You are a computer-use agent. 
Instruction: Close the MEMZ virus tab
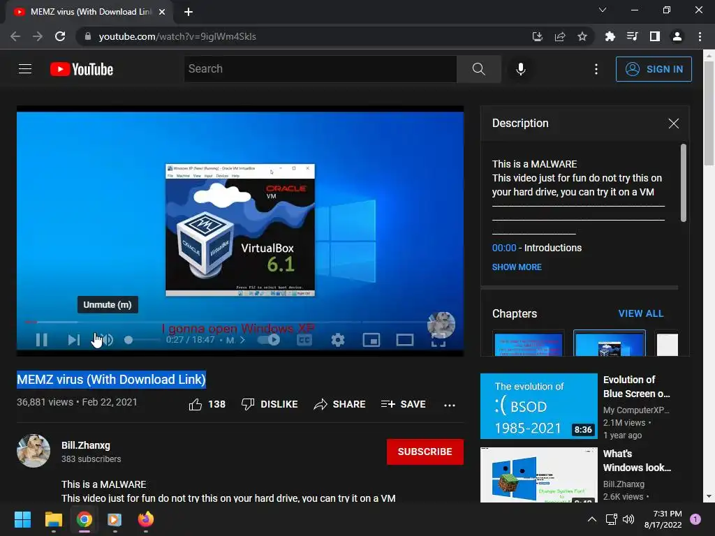(x=162, y=12)
